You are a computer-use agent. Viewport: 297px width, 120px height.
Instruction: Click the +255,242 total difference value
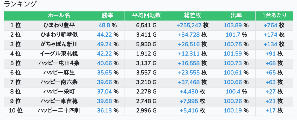click(189, 25)
